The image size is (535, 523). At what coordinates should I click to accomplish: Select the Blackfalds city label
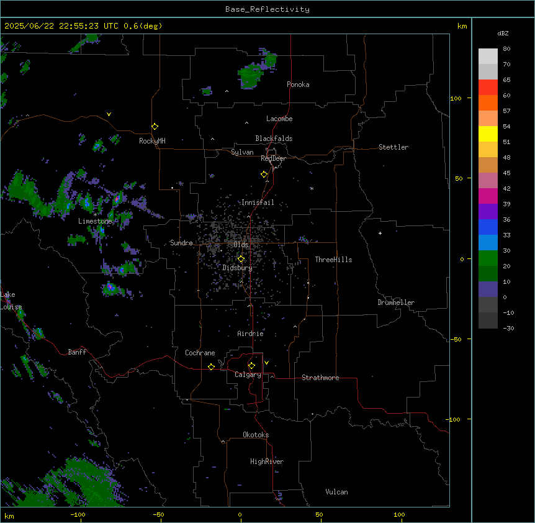point(274,139)
